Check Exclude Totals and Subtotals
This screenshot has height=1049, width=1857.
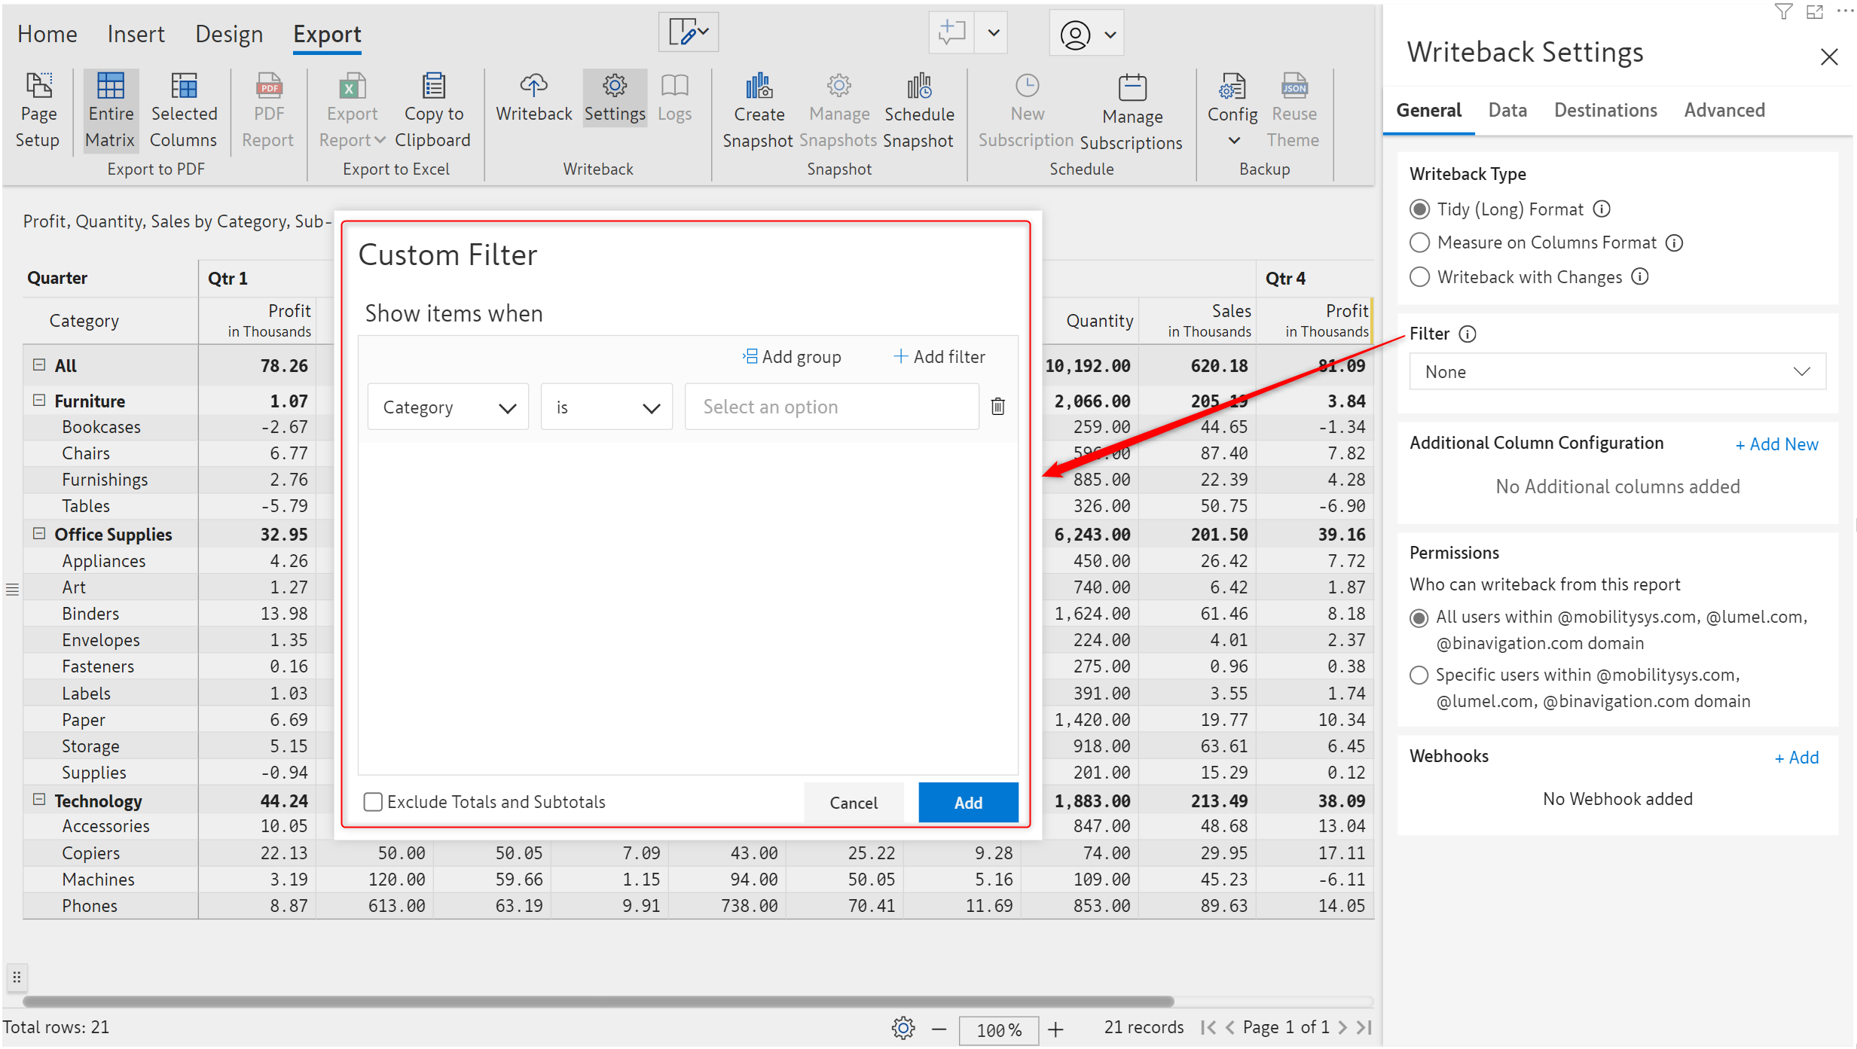373,802
